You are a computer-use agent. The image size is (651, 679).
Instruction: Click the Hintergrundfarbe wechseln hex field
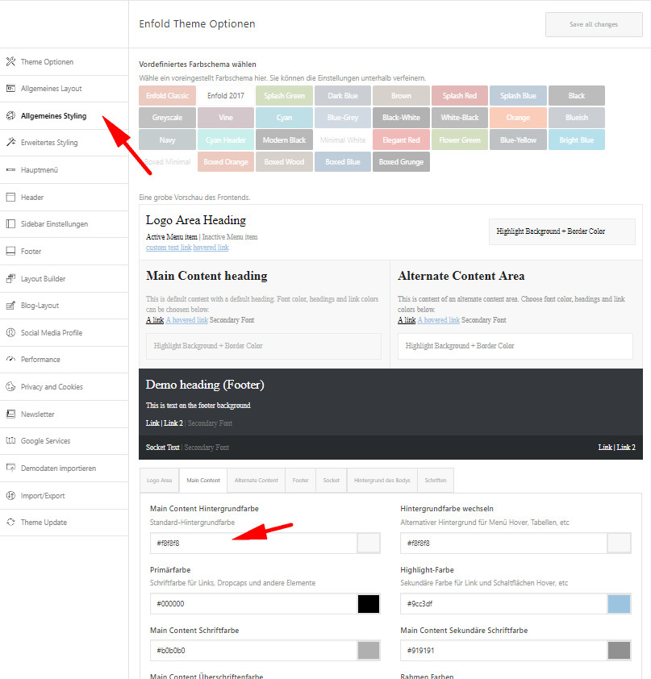[x=503, y=543]
